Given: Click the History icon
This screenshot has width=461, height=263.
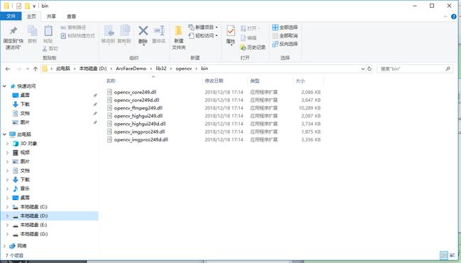Looking at the screenshot, I should 243,47.
